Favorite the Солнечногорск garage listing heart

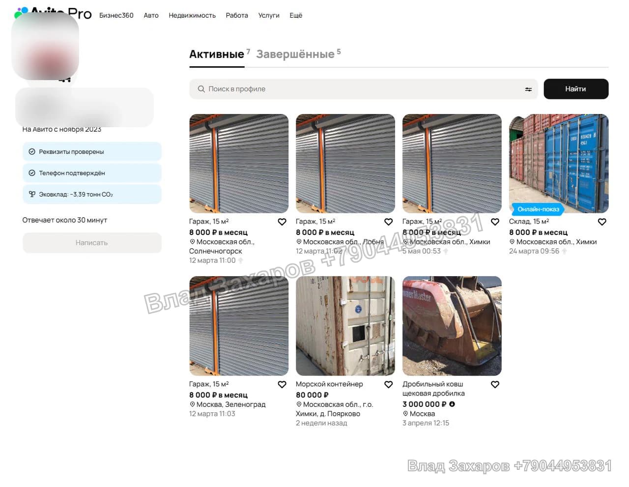pos(282,222)
